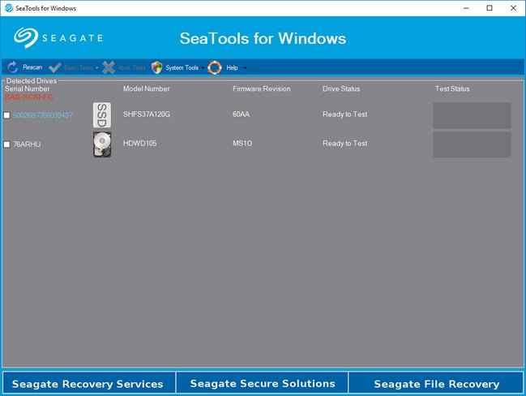
Task: Click the Help lifebuoy icon
Action: pyautogui.click(x=215, y=67)
